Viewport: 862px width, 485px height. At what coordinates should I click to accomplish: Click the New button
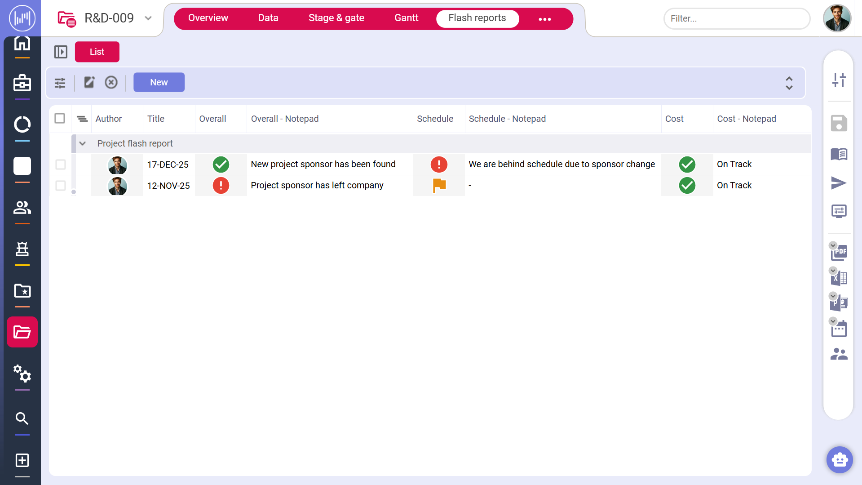(x=159, y=82)
